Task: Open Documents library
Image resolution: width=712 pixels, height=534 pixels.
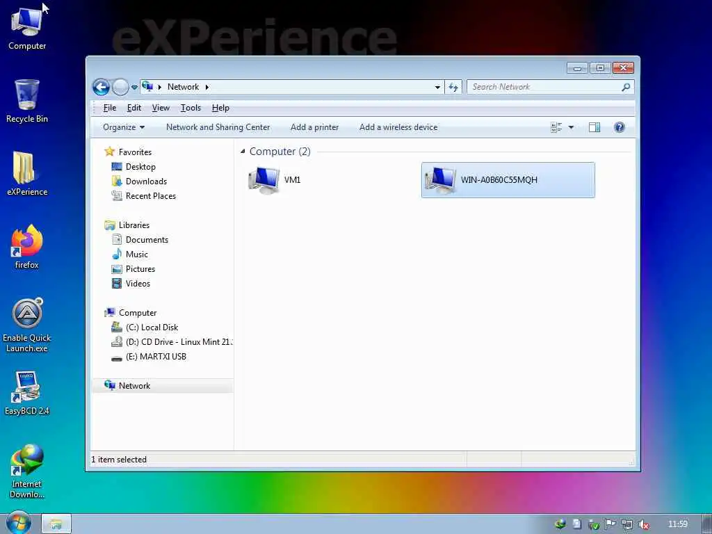Action: pyautogui.click(x=147, y=240)
